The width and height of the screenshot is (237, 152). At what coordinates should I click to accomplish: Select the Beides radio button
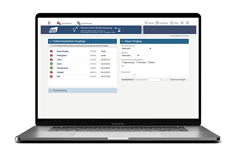[148, 62]
